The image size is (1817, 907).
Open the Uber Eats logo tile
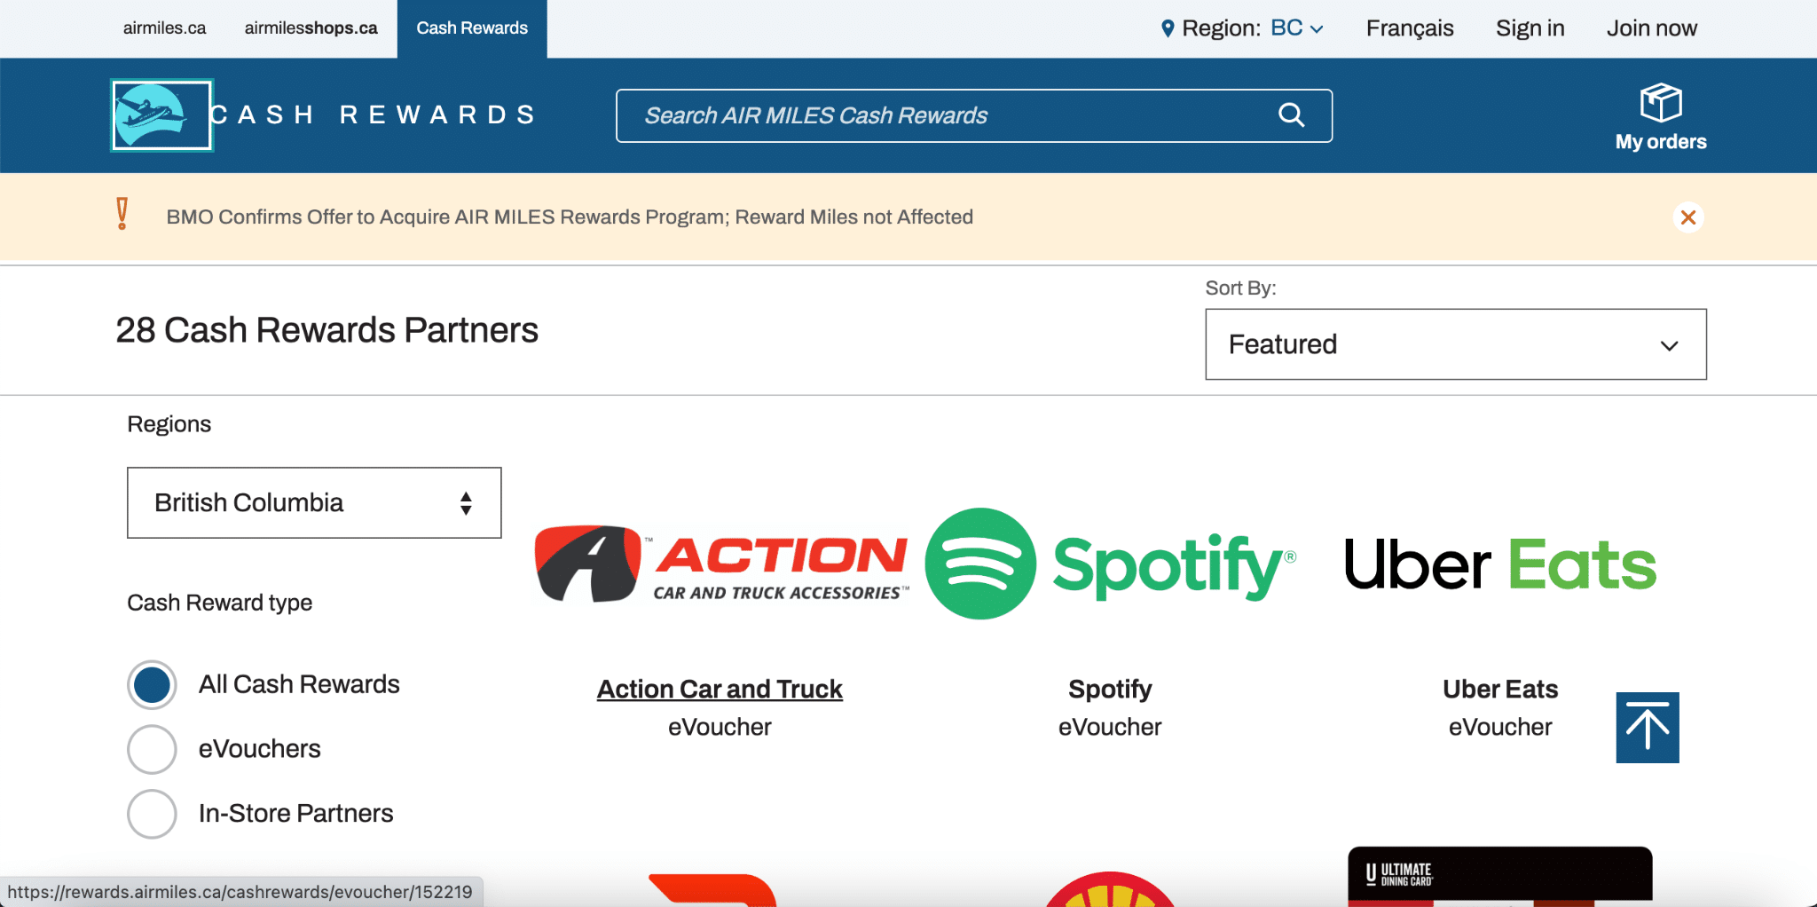click(x=1500, y=564)
